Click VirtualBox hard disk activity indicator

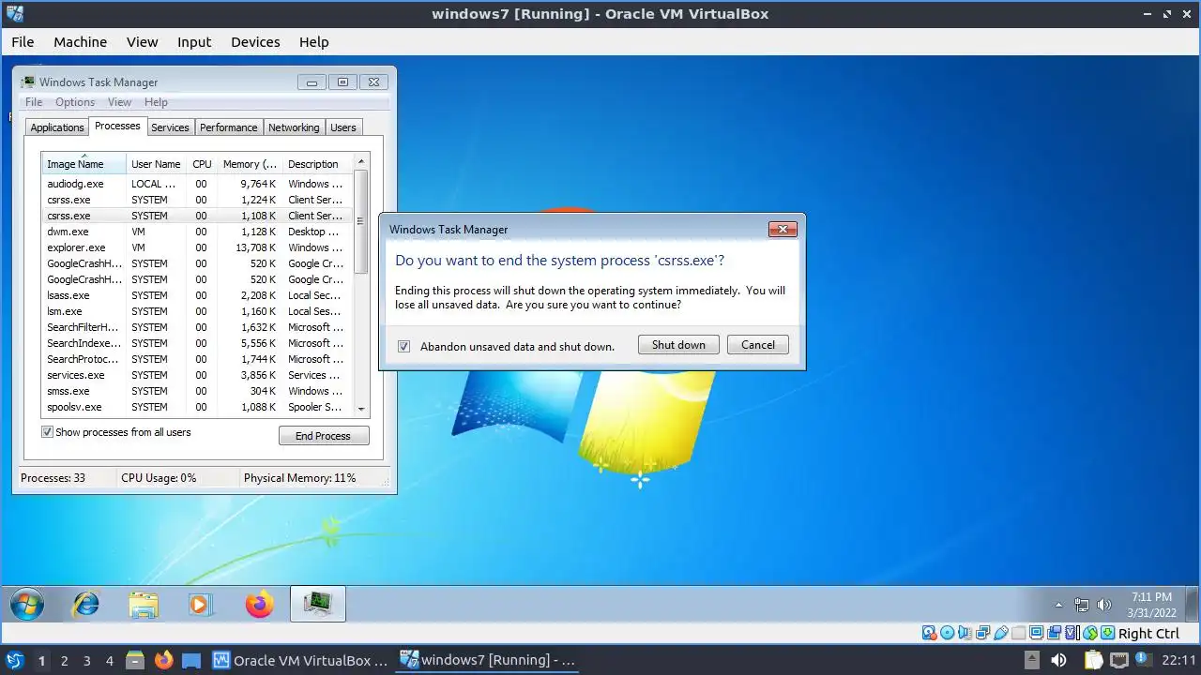click(x=929, y=634)
